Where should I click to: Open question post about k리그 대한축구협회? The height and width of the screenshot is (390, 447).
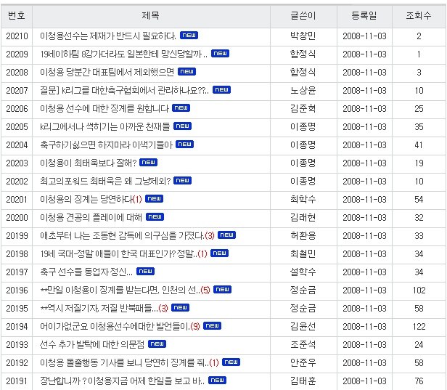click(x=125, y=91)
